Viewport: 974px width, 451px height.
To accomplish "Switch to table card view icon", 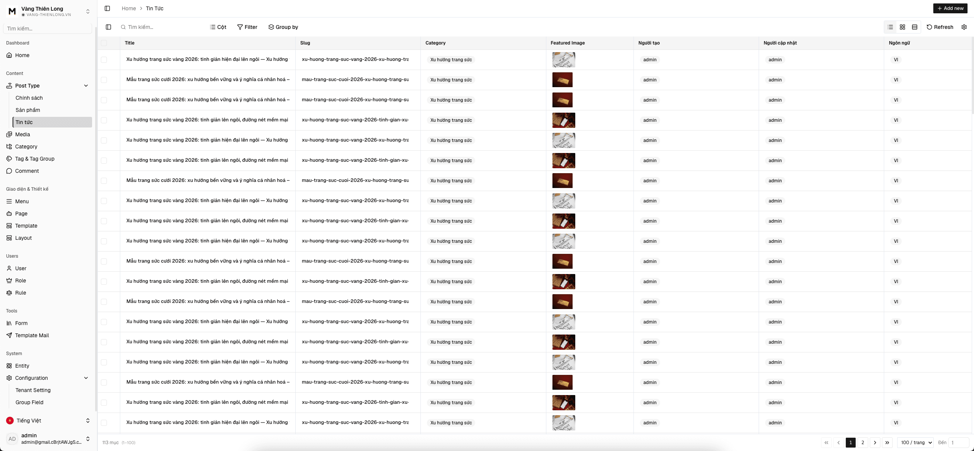I will [x=915, y=27].
